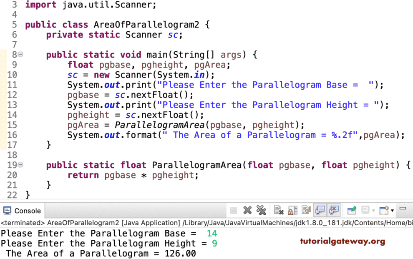Viewport: 413px width, 259px height.
Task: Collapse the ParallelogramArea method fold marker
Action: pos(21,165)
